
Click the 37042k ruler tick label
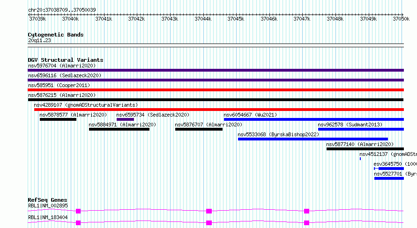tap(137, 19)
